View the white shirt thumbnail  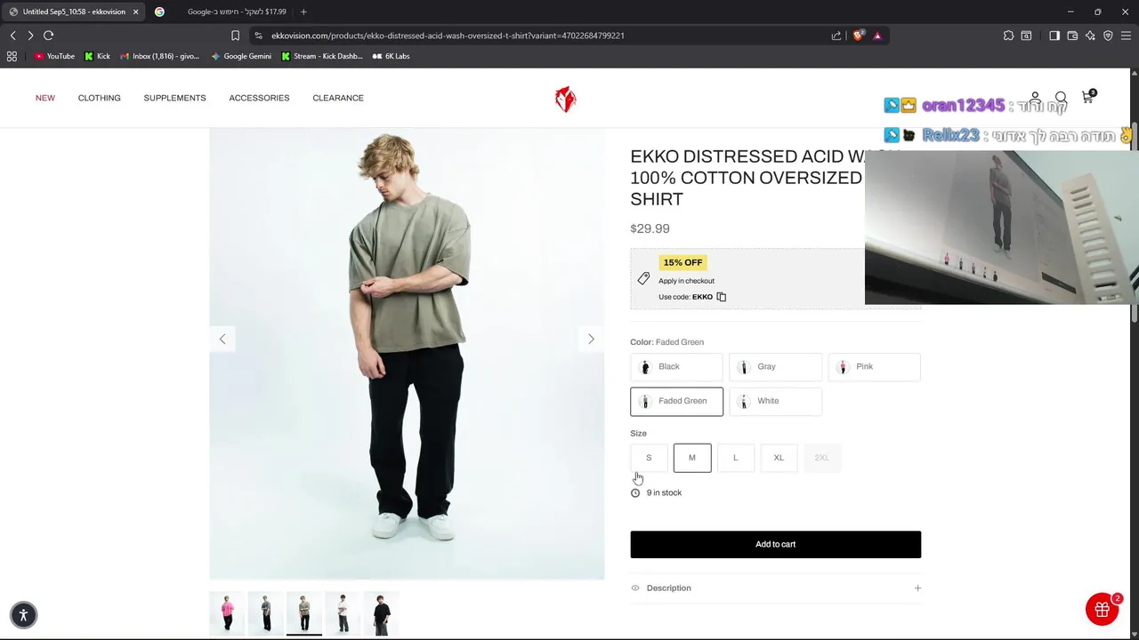[x=343, y=612]
